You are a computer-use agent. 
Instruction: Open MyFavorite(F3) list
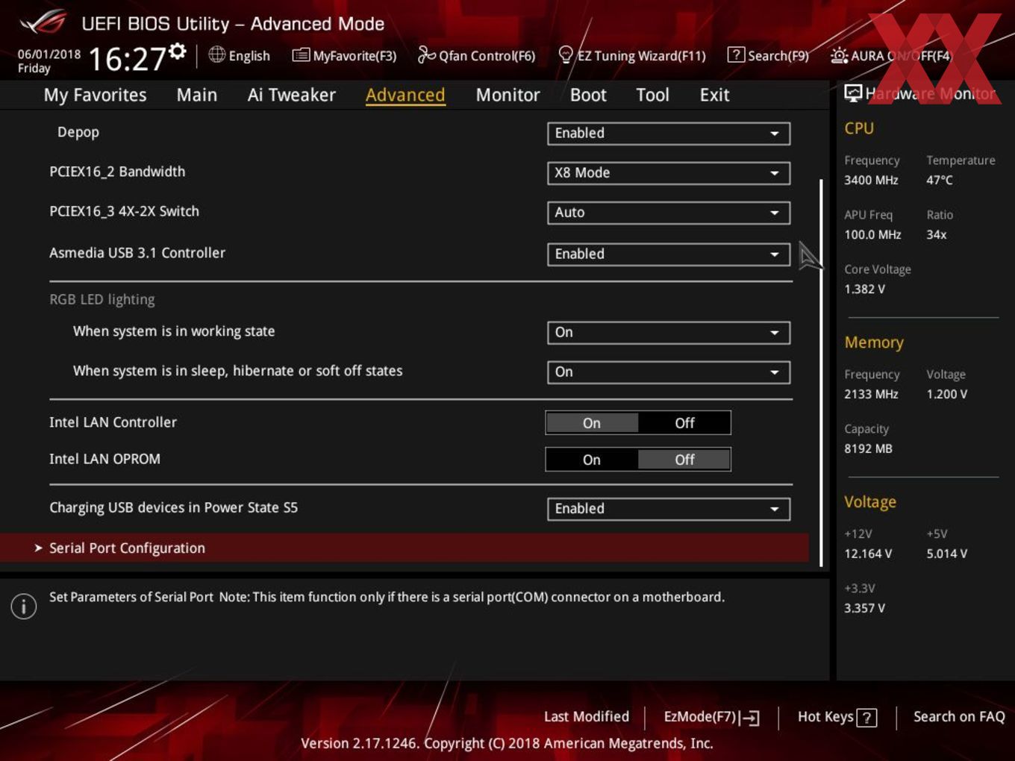pos(344,55)
